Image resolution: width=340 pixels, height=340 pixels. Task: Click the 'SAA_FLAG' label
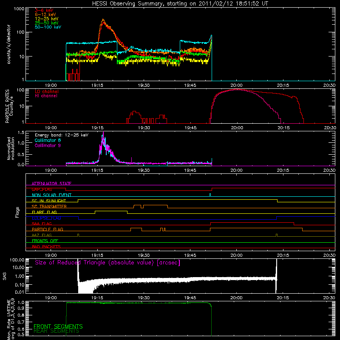coord(42,224)
